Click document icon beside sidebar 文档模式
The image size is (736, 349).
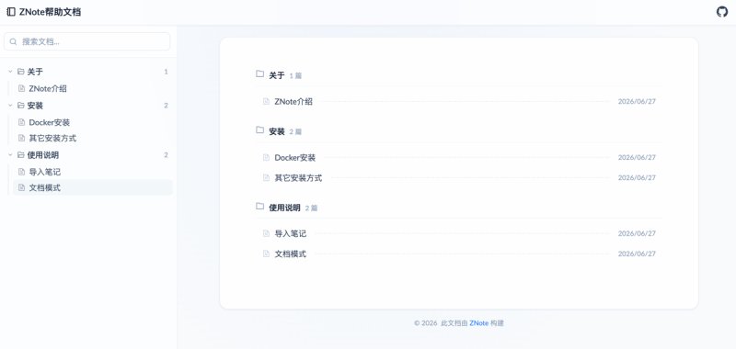point(21,188)
